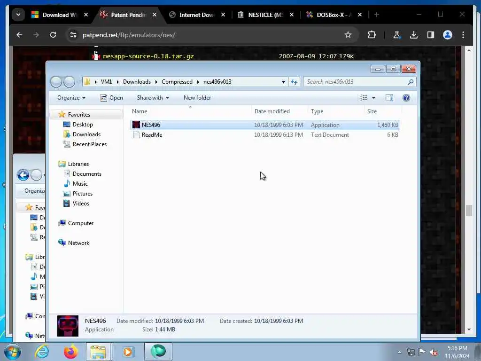
Task: Switch to the DOSBox-X browser tab
Action: [334, 15]
